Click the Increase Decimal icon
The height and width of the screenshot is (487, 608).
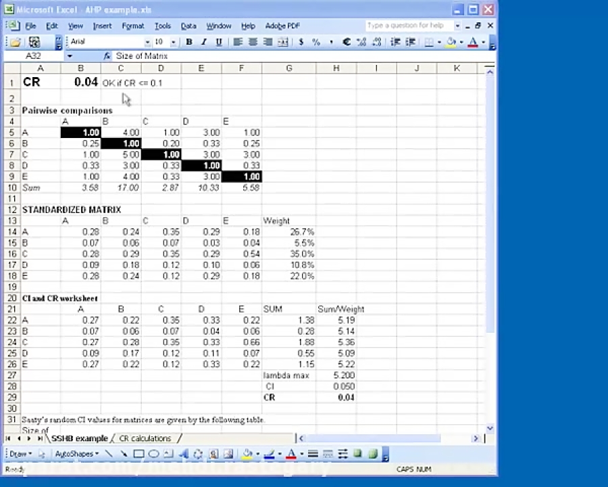(x=360, y=42)
